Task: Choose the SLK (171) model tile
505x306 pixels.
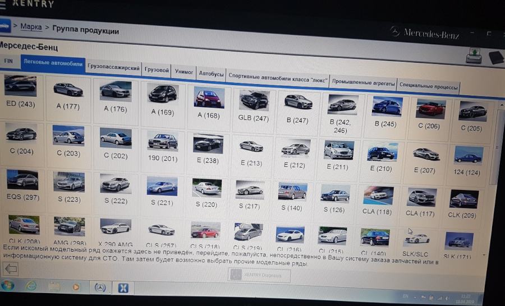Action: pos(458,245)
